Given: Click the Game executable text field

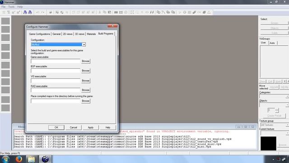Looking at the screenshot, I should pyautogui.click(x=56, y=61).
